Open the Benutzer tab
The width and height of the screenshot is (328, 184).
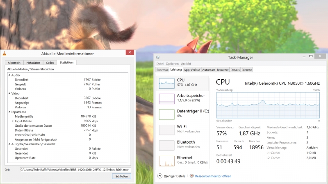223,70
